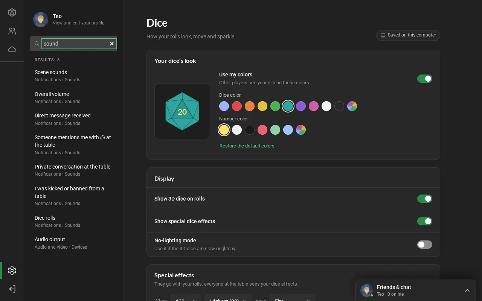Open the d20 dice type dropdown
The width and height of the screenshot is (482, 301).
tap(186, 298)
